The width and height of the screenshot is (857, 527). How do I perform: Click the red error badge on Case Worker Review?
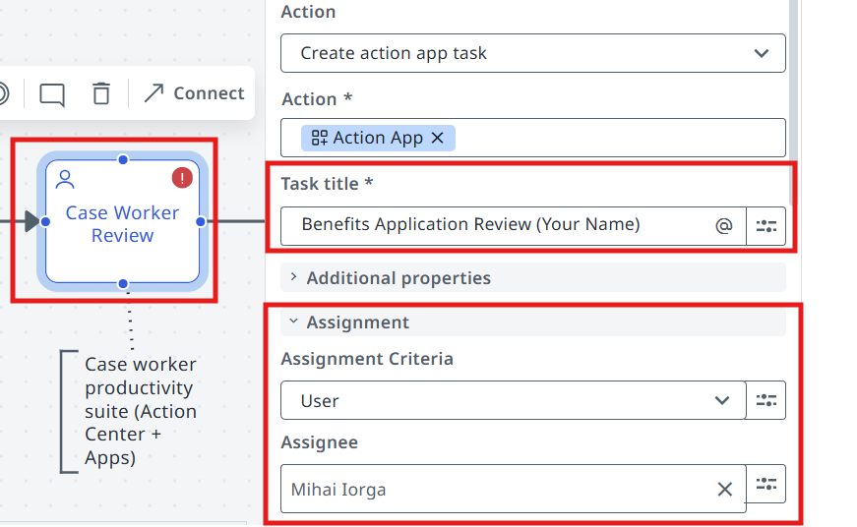(182, 178)
